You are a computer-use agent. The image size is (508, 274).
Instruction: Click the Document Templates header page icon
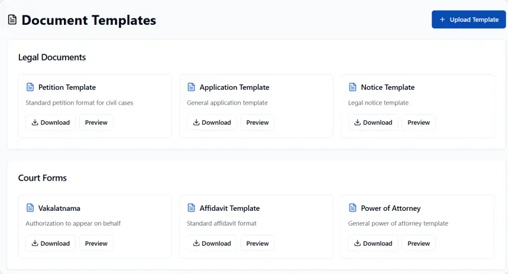coord(12,19)
